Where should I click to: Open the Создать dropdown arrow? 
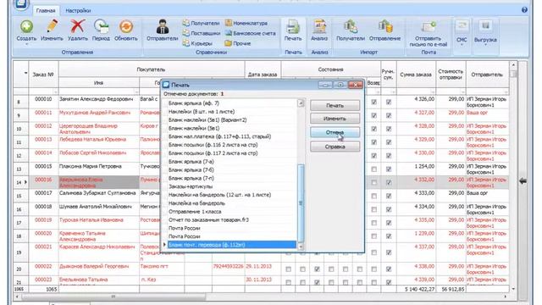pyautogui.click(x=26, y=44)
